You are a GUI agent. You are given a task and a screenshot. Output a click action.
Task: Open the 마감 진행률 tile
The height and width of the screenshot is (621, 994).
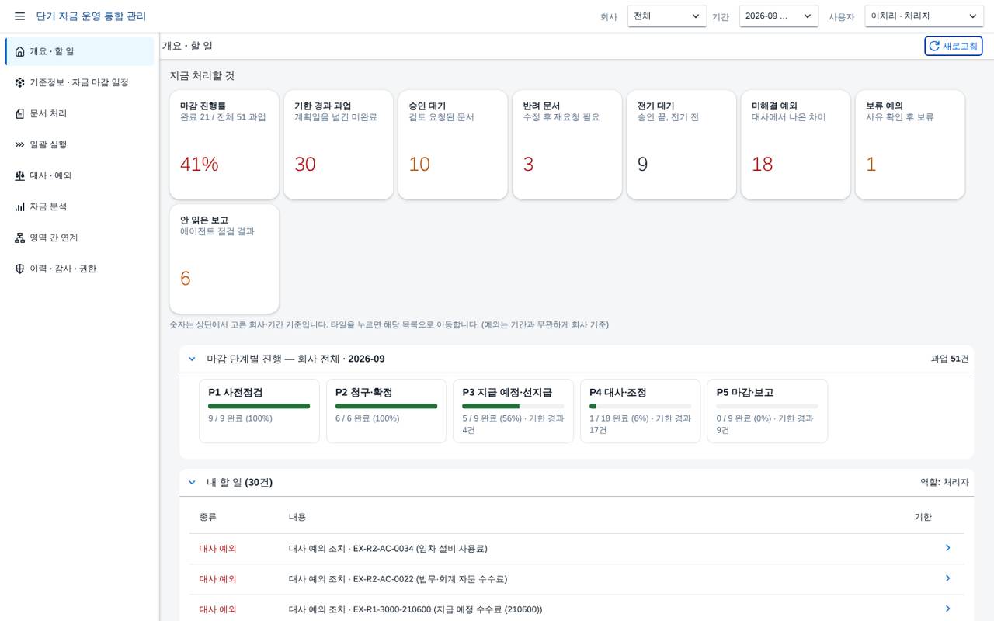pyautogui.click(x=224, y=144)
